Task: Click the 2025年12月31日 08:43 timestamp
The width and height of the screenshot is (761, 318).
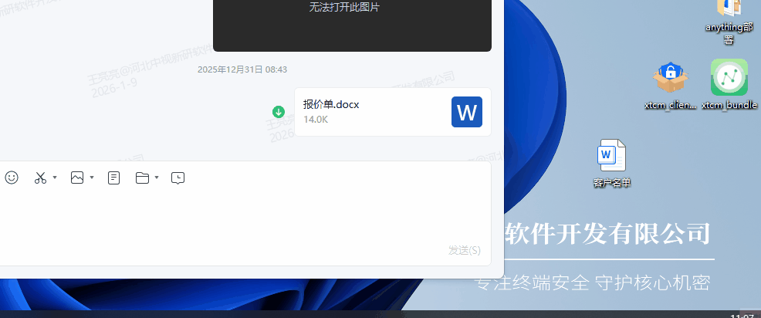Action: pos(242,69)
